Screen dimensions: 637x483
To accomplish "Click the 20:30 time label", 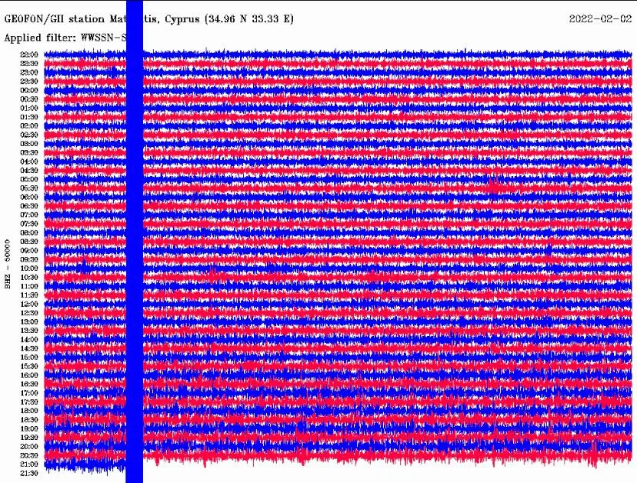I will tap(29, 455).
